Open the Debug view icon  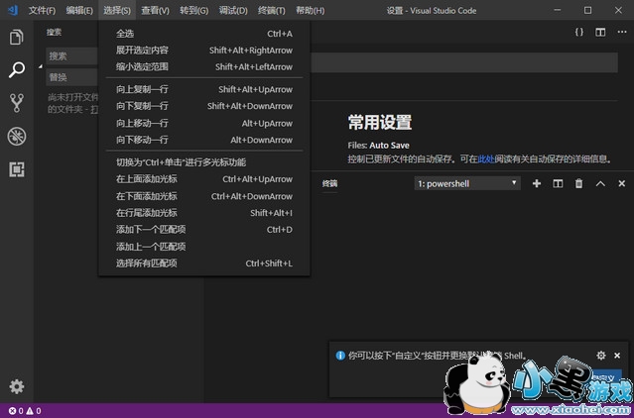click(16, 136)
